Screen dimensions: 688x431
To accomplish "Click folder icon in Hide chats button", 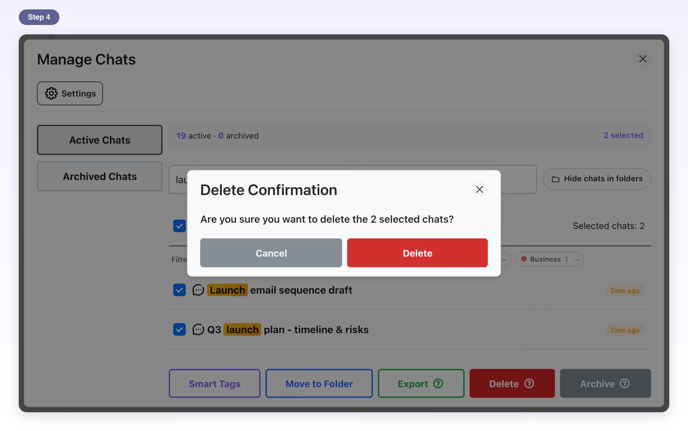I will [x=555, y=179].
